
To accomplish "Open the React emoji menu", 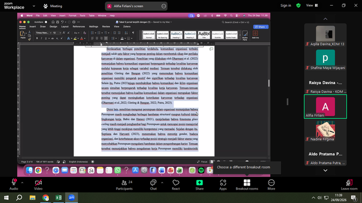I will 176,185.
